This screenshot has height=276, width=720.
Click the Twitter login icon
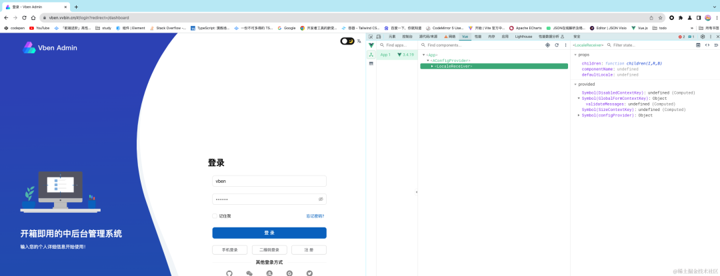309,273
